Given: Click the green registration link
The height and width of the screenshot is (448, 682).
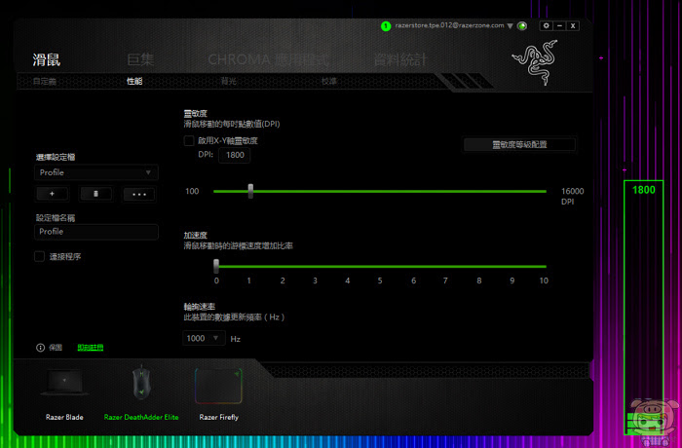Looking at the screenshot, I should [91, 348].
